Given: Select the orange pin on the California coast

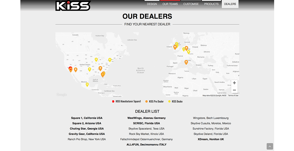Looking at the screenshot, I should click(x=71, y=70).
